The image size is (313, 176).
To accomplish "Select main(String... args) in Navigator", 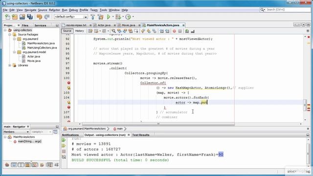I will 29,141.
